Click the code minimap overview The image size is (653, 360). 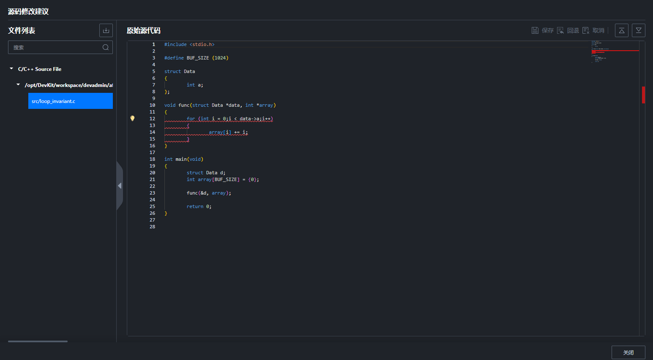(x=615, y=52)
